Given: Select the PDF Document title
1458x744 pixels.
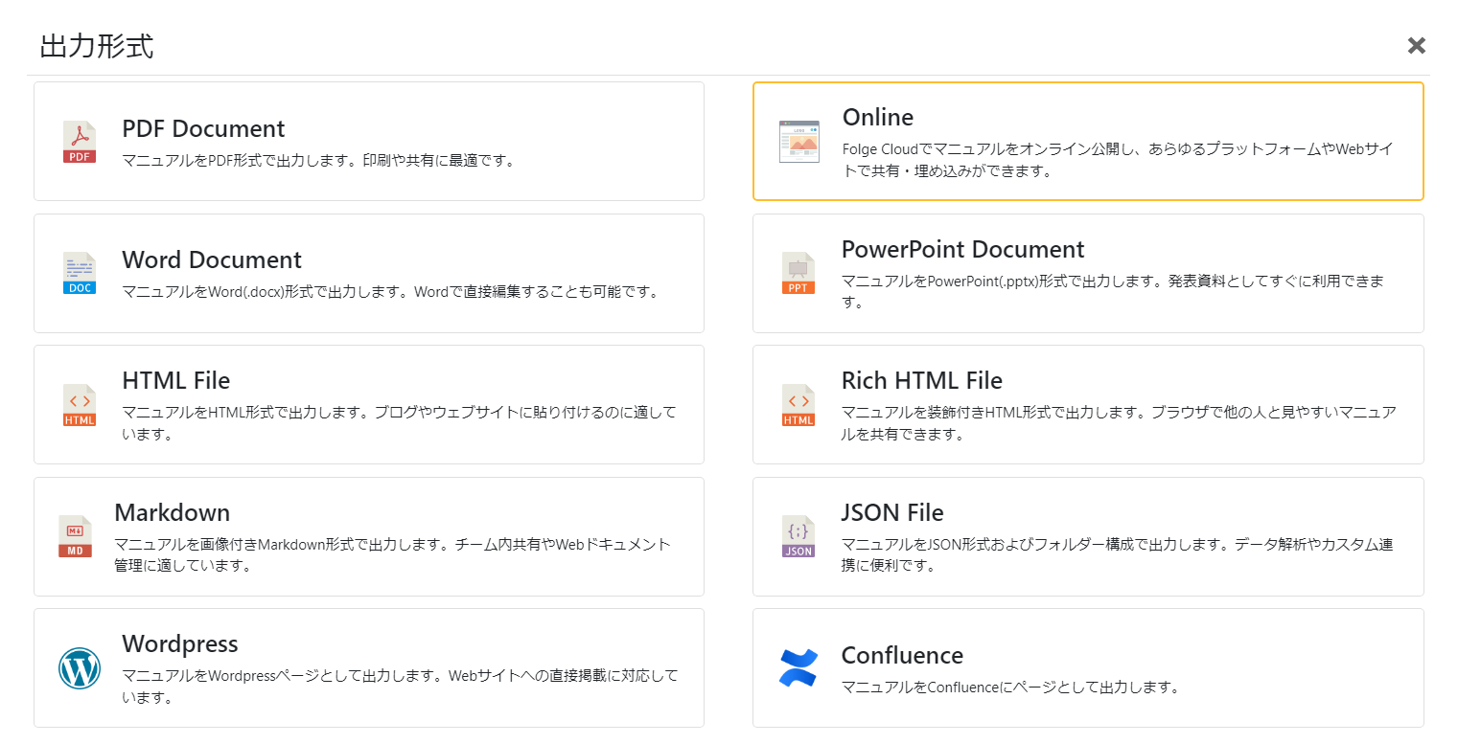Looking at the screenshot, I should [x=203, y=128].
